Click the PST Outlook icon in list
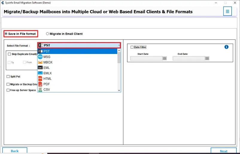This screenshot has height=154, width=240. (x=40, y=51)
